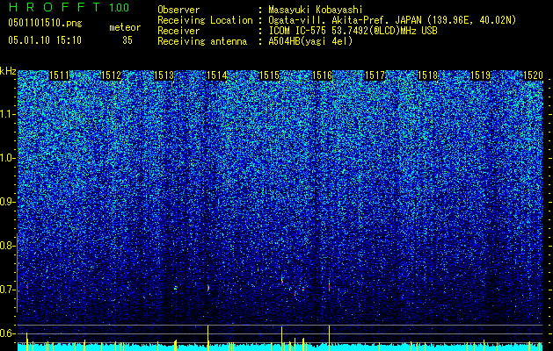Click the 1516 time label

(x=323, y=75)
